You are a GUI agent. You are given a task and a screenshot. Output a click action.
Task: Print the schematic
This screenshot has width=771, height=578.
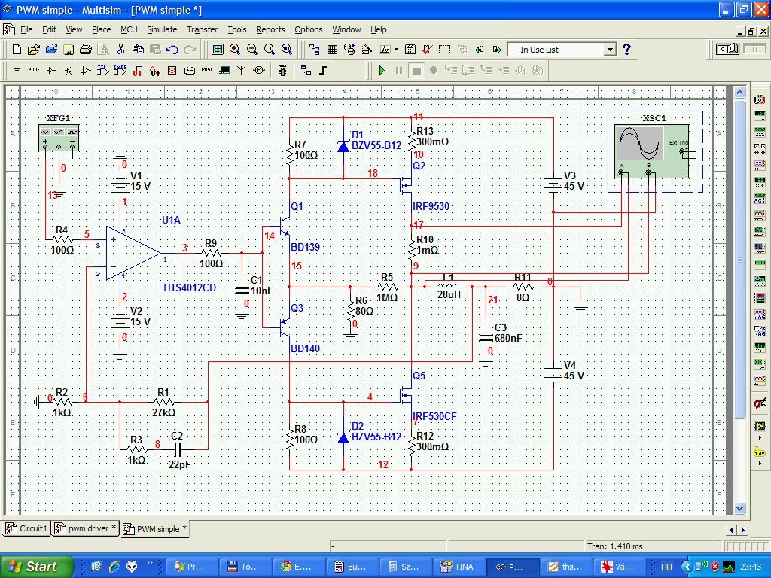86,50
